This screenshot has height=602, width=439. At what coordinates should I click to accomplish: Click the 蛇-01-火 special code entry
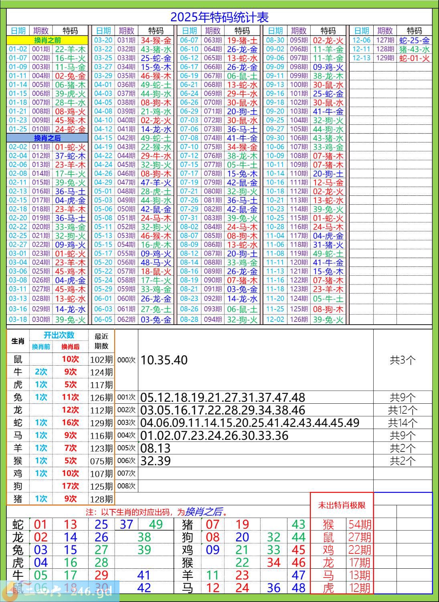(415, 58)
